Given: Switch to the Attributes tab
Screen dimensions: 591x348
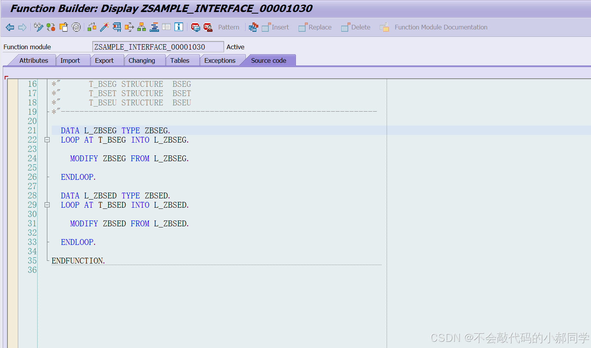Looking at the screenshot, I should (34, 60).
